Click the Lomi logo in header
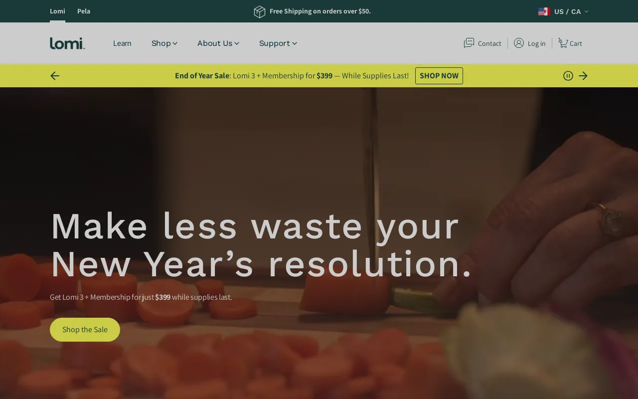 pyautogui.click(x=67, y=43)
